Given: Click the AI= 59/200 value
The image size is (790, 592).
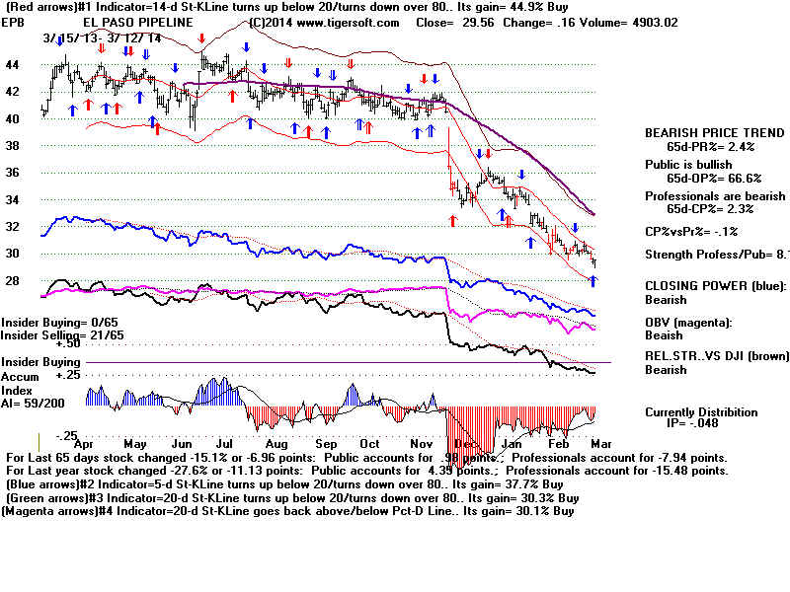Looking at the screenshot, I should pyautogui.click(x=33, y=404).
